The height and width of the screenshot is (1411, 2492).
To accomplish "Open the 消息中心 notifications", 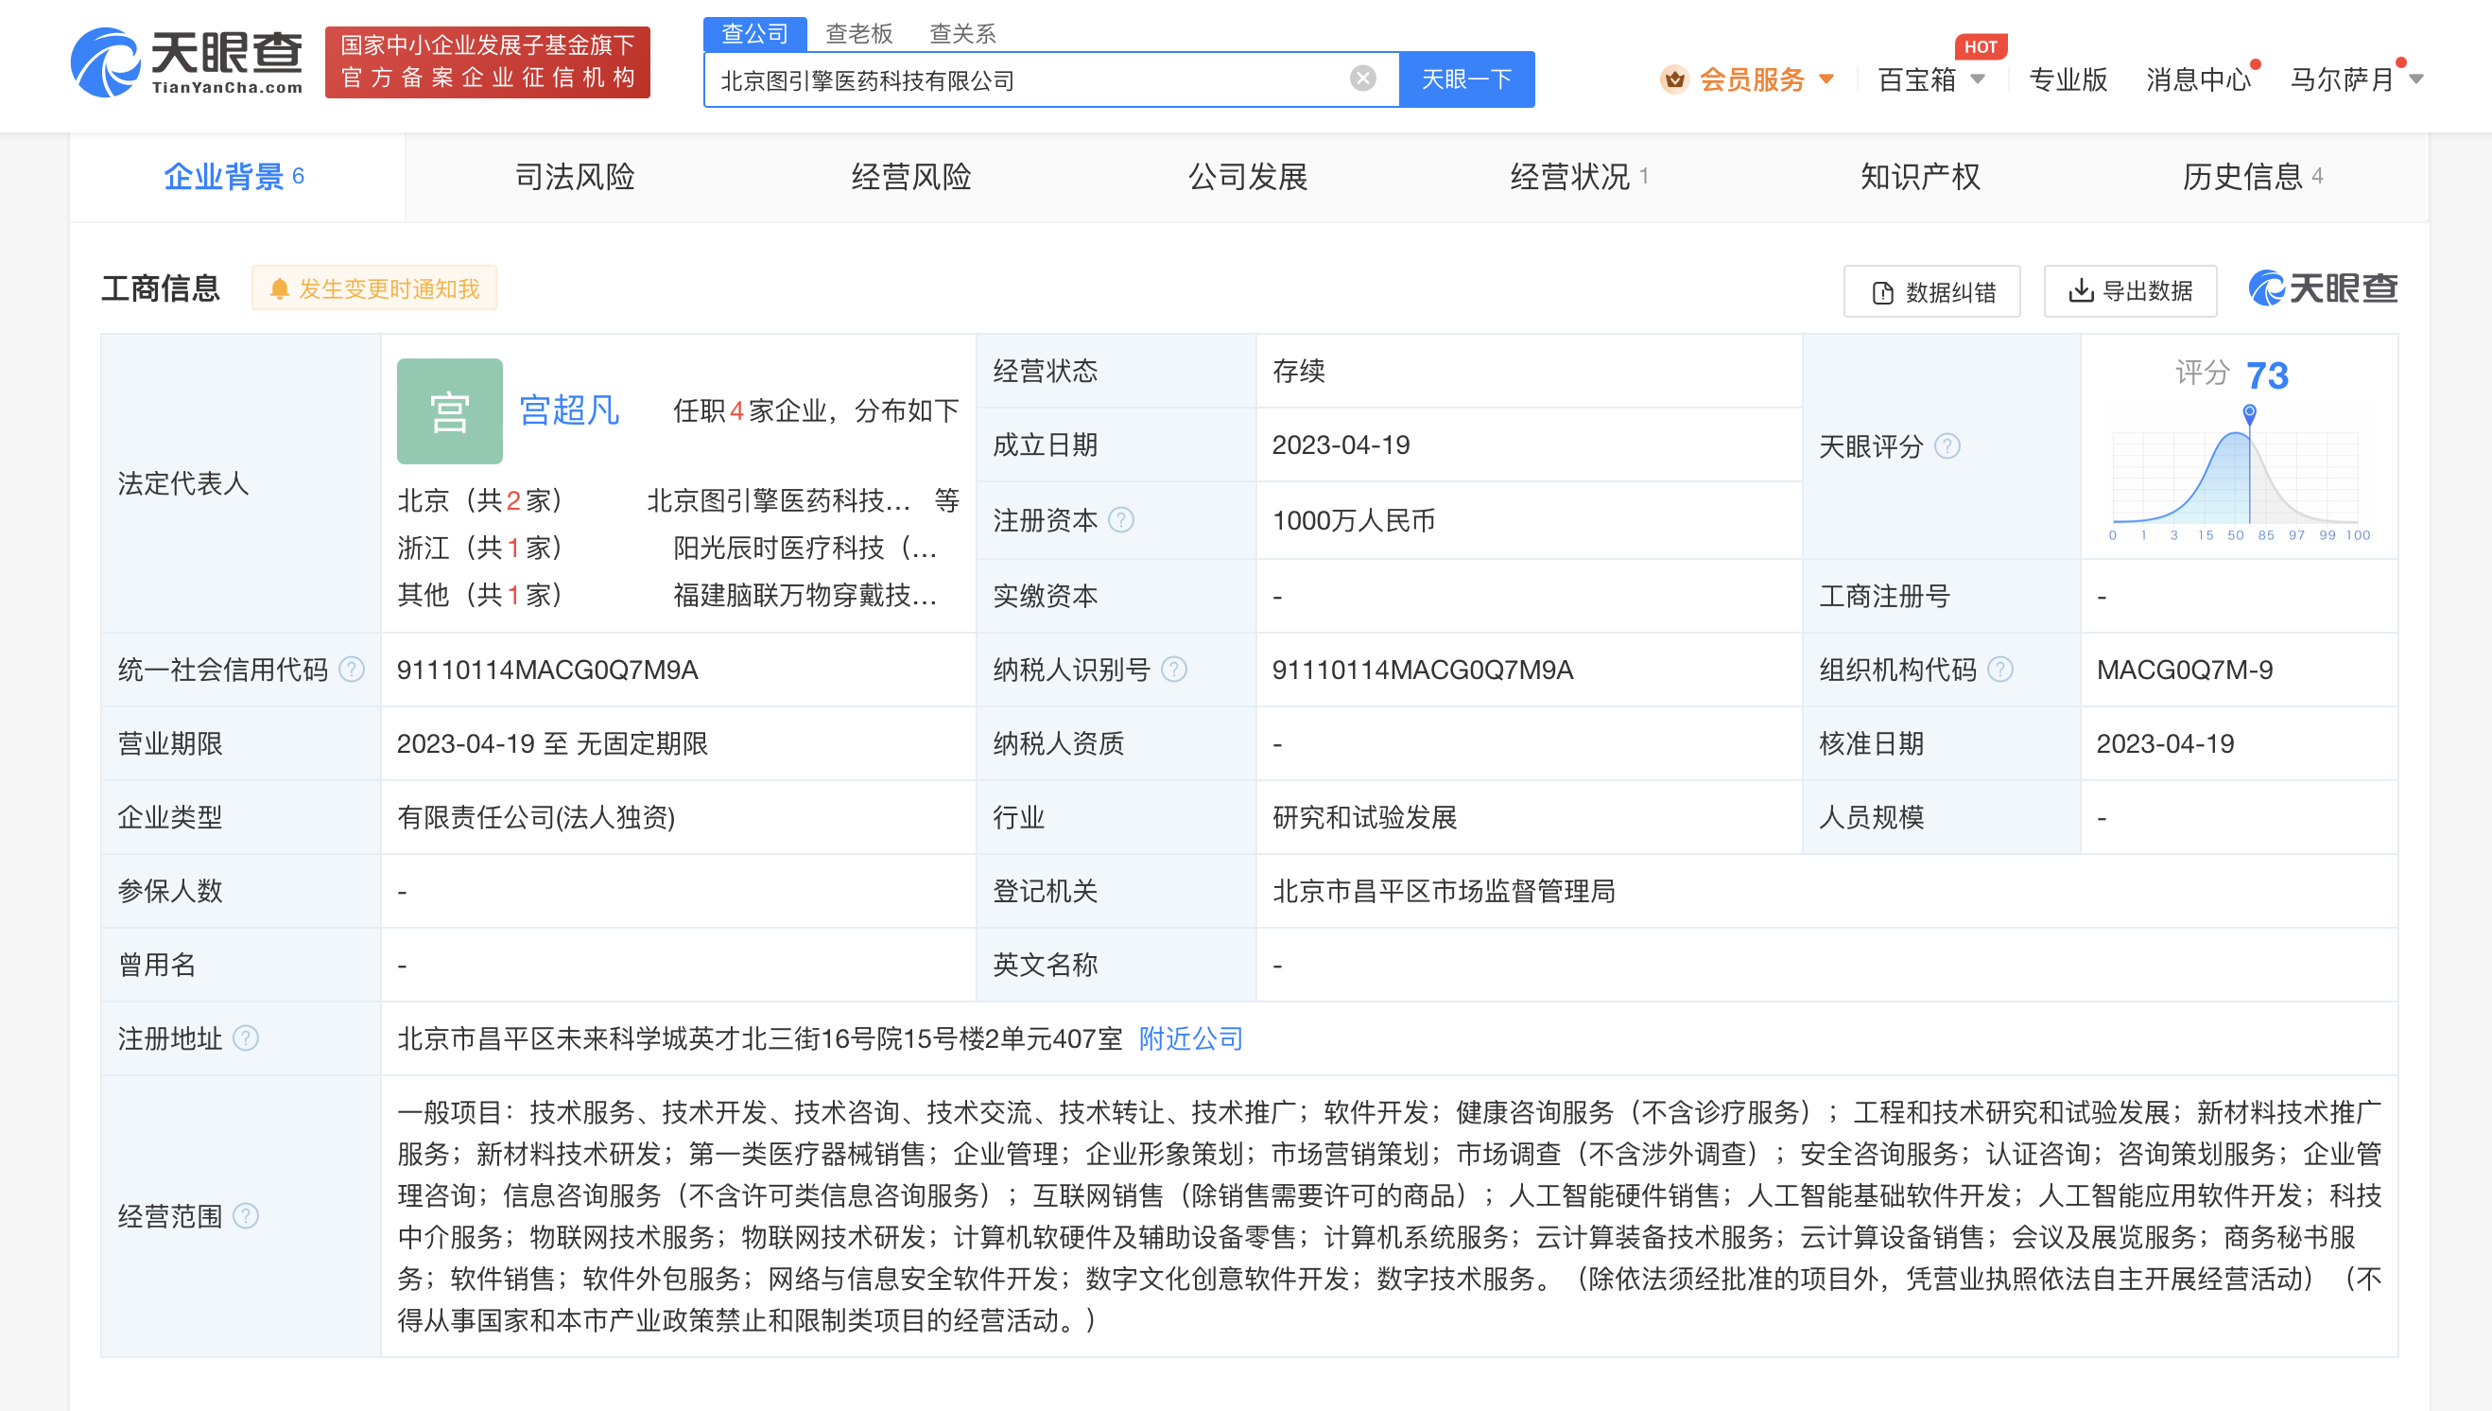I will tap(2198, 79).
